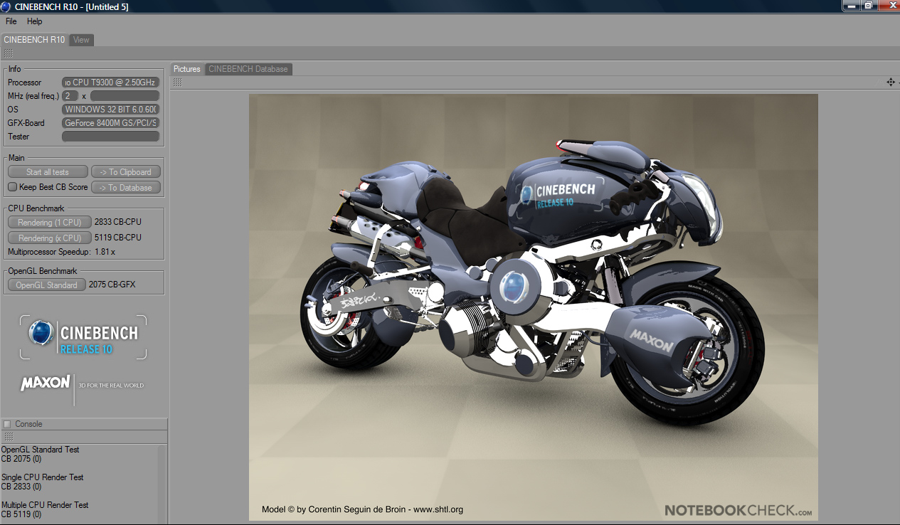900x525 pixels.
Task: Click the grip handle under the Console header
Action: (9, 437)
